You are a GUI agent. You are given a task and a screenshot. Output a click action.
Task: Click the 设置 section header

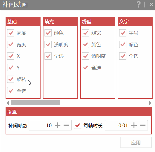tap(79, 112)
